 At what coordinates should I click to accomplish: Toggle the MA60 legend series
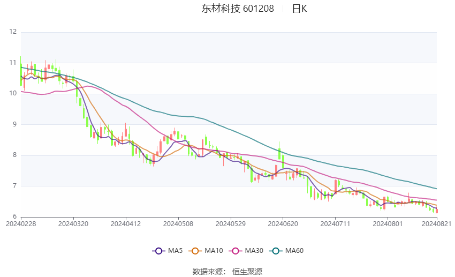286,251
